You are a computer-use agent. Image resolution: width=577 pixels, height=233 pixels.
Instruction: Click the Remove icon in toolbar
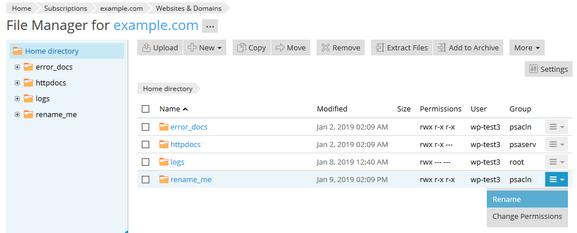325,48
